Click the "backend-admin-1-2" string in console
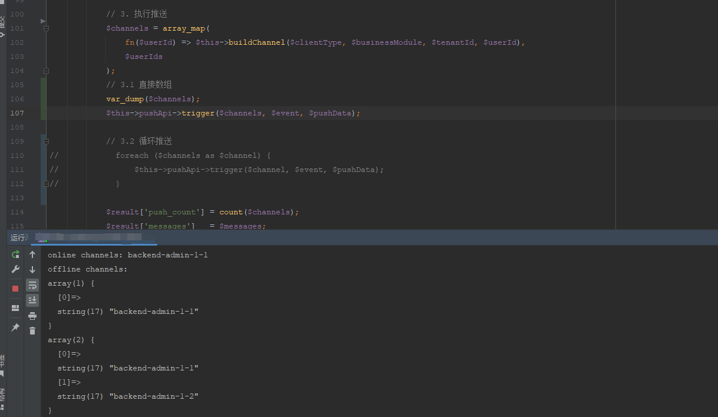Screen dimensions: 718x417 tap(154, 396)
